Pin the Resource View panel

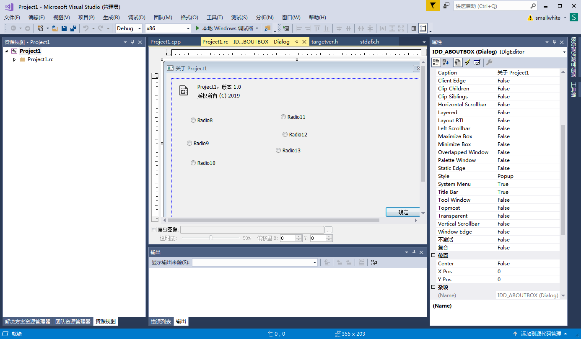click(x=132, y=42)
